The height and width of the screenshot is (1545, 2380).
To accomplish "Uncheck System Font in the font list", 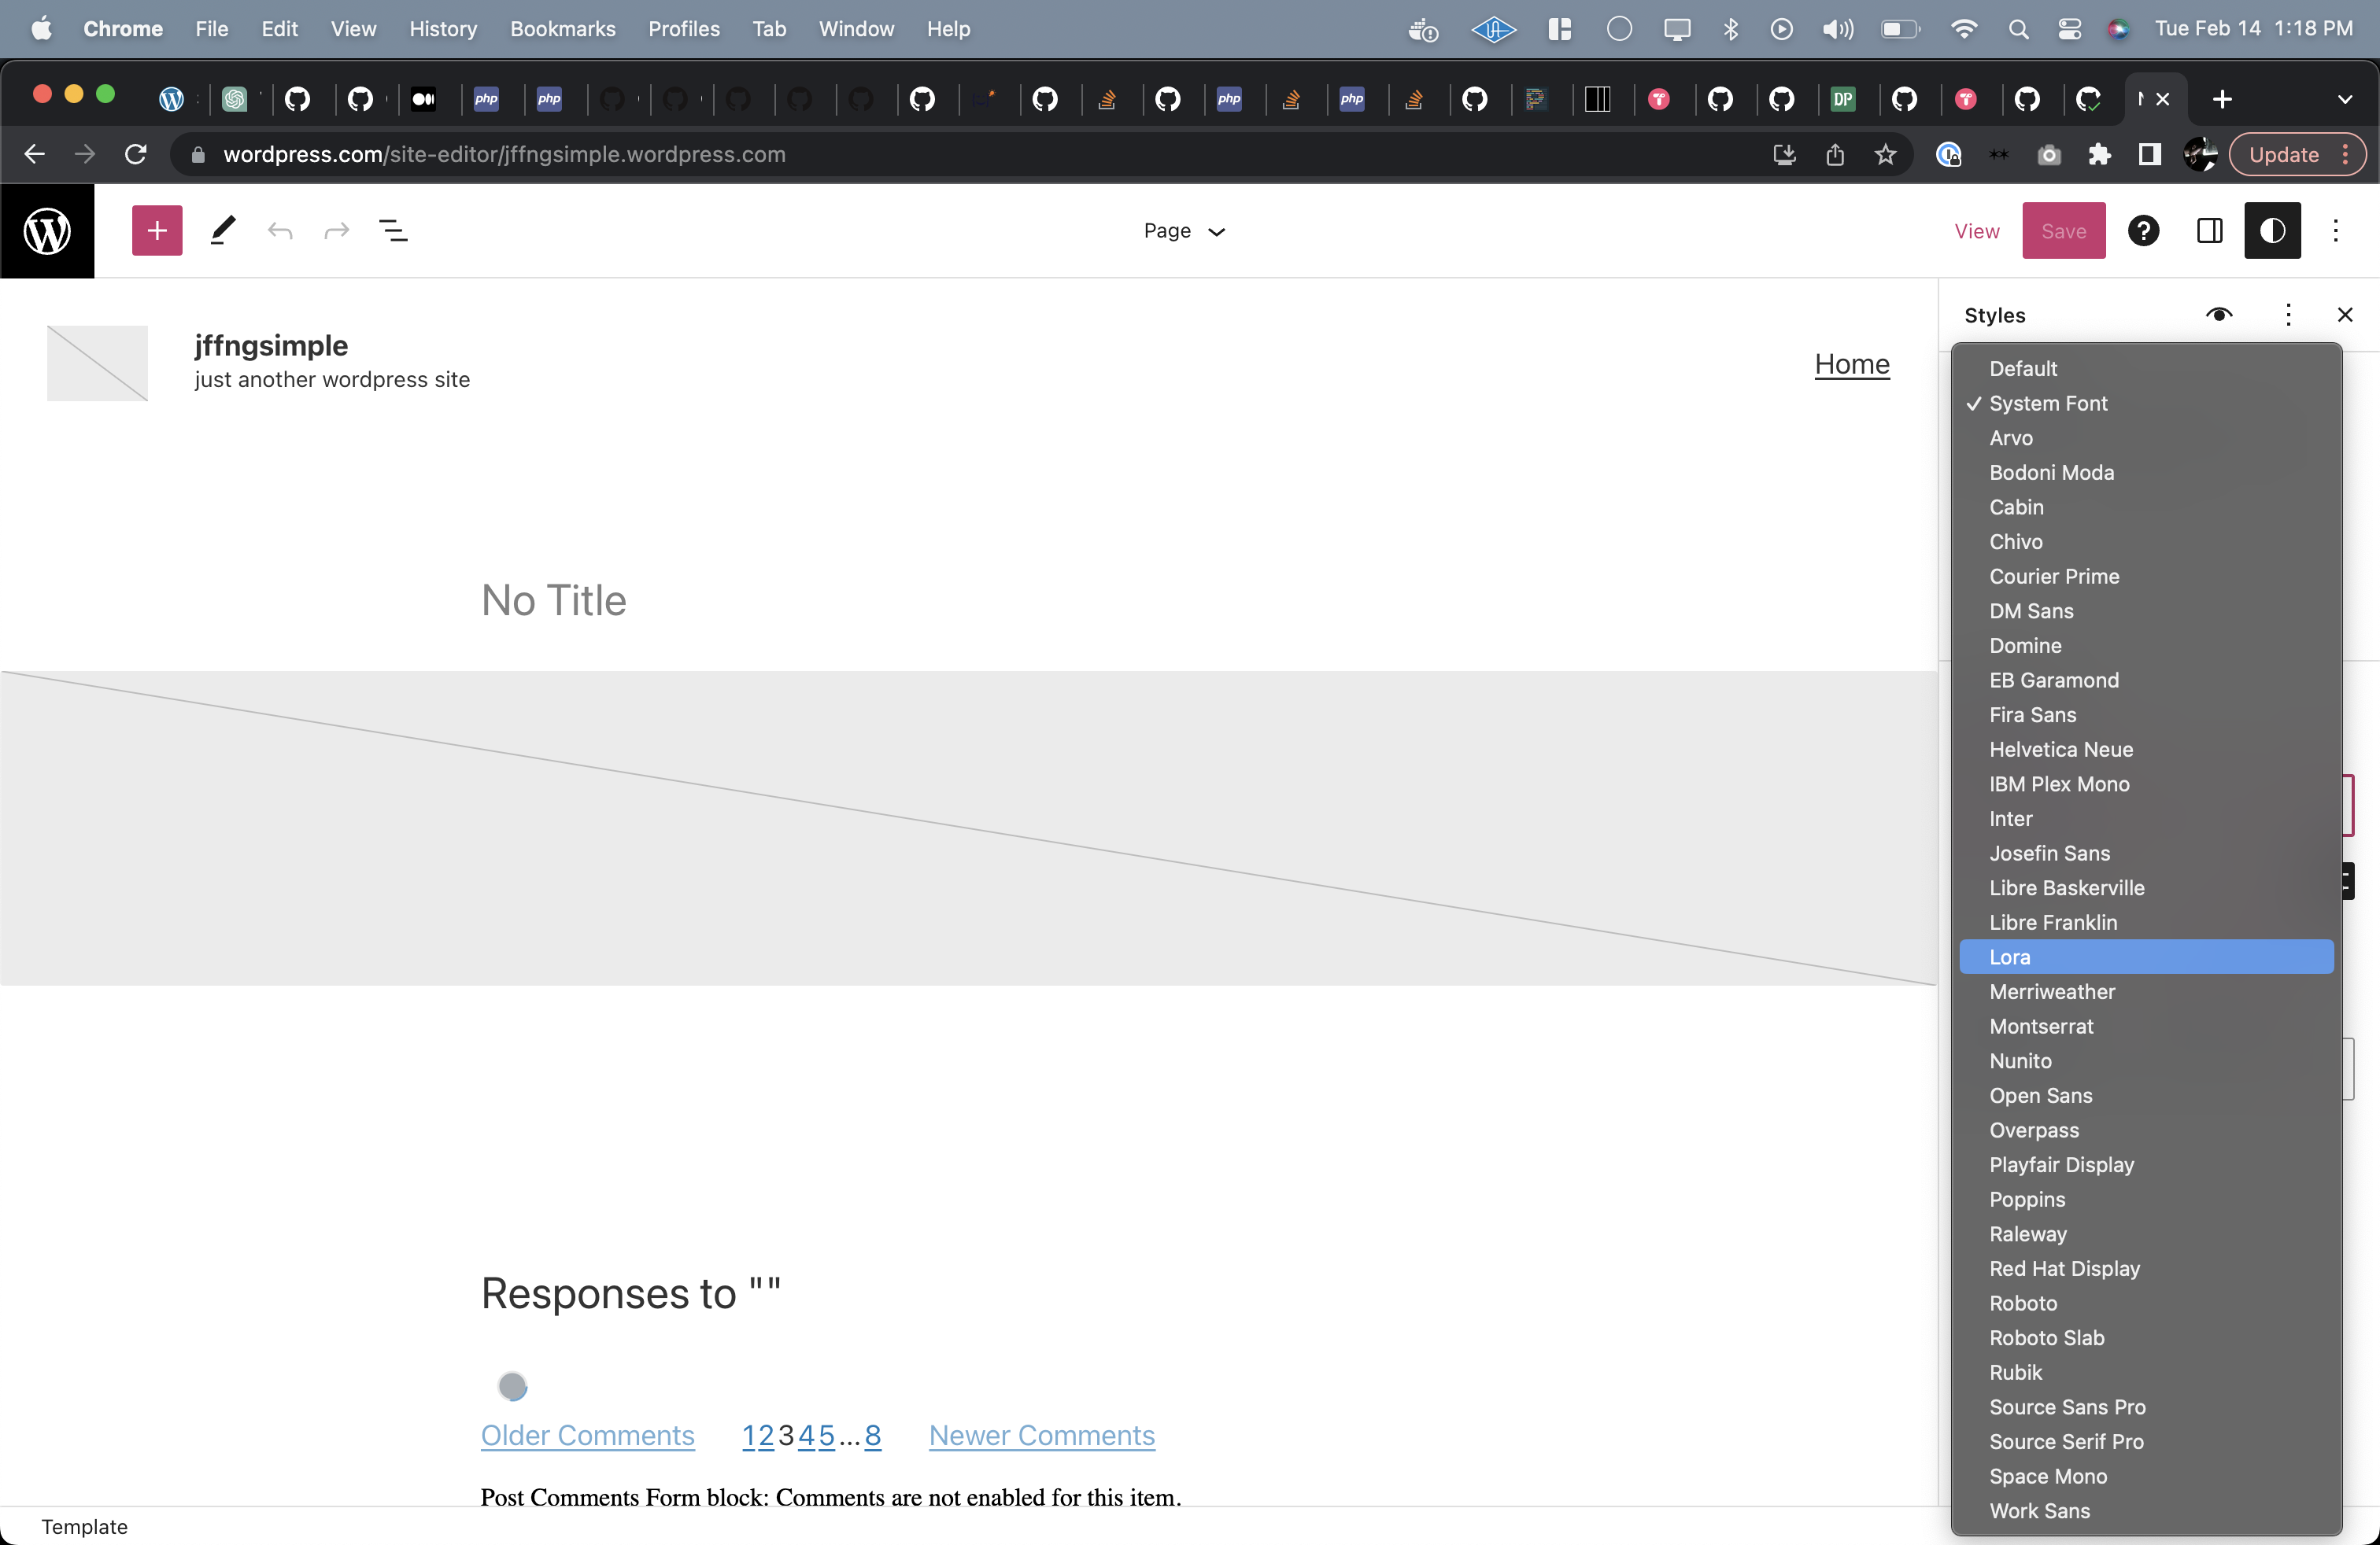I will 2049,403.
